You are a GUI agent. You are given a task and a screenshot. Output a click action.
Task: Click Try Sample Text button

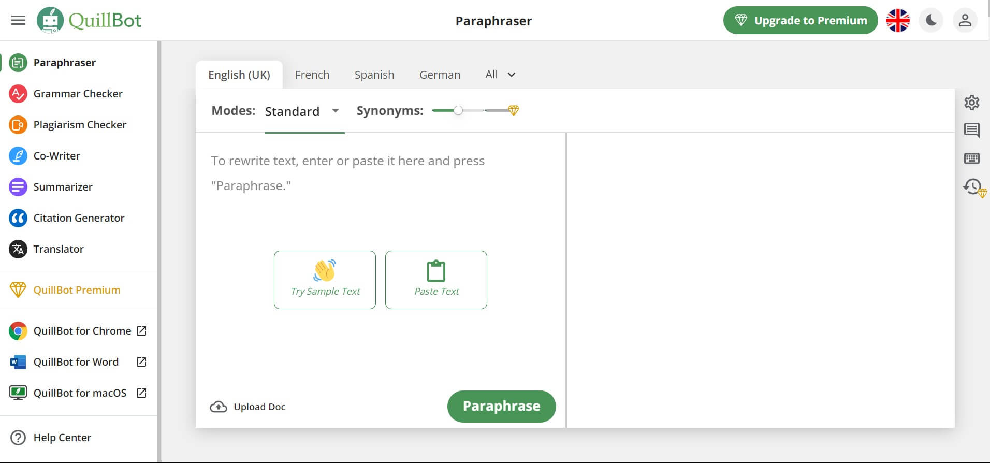(325, 280)
